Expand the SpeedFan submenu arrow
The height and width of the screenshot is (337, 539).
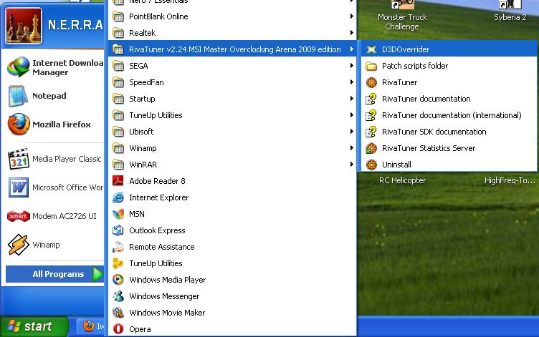click(352, 82)
